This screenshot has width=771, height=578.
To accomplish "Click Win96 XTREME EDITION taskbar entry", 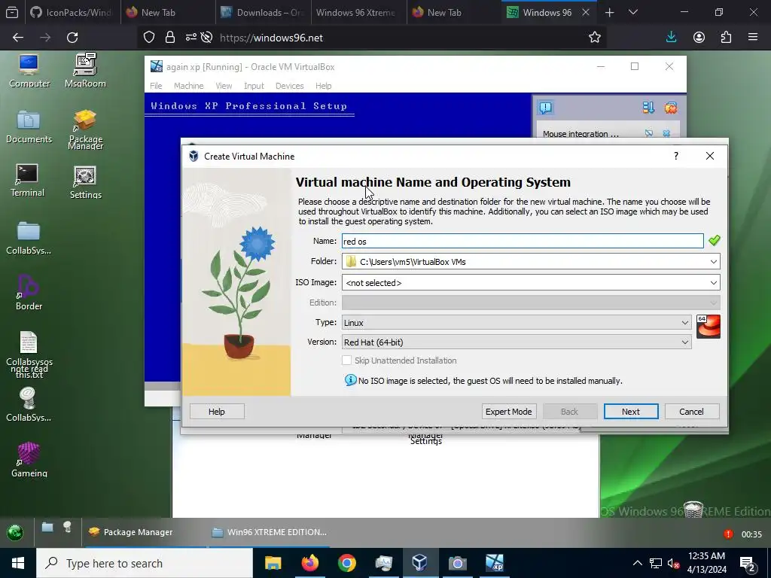I will click(270, 532).
